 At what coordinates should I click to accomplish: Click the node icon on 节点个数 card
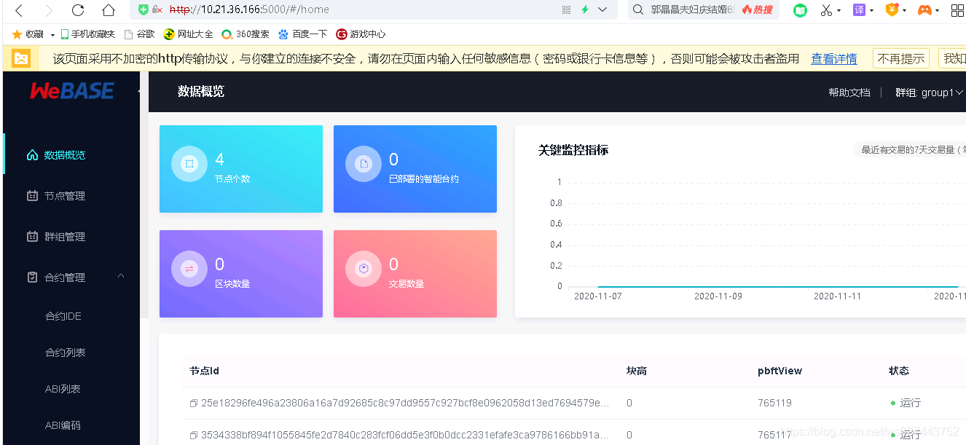189,164
